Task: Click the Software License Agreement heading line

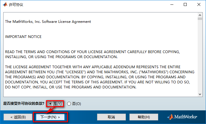Action: [x=48, y=22]
